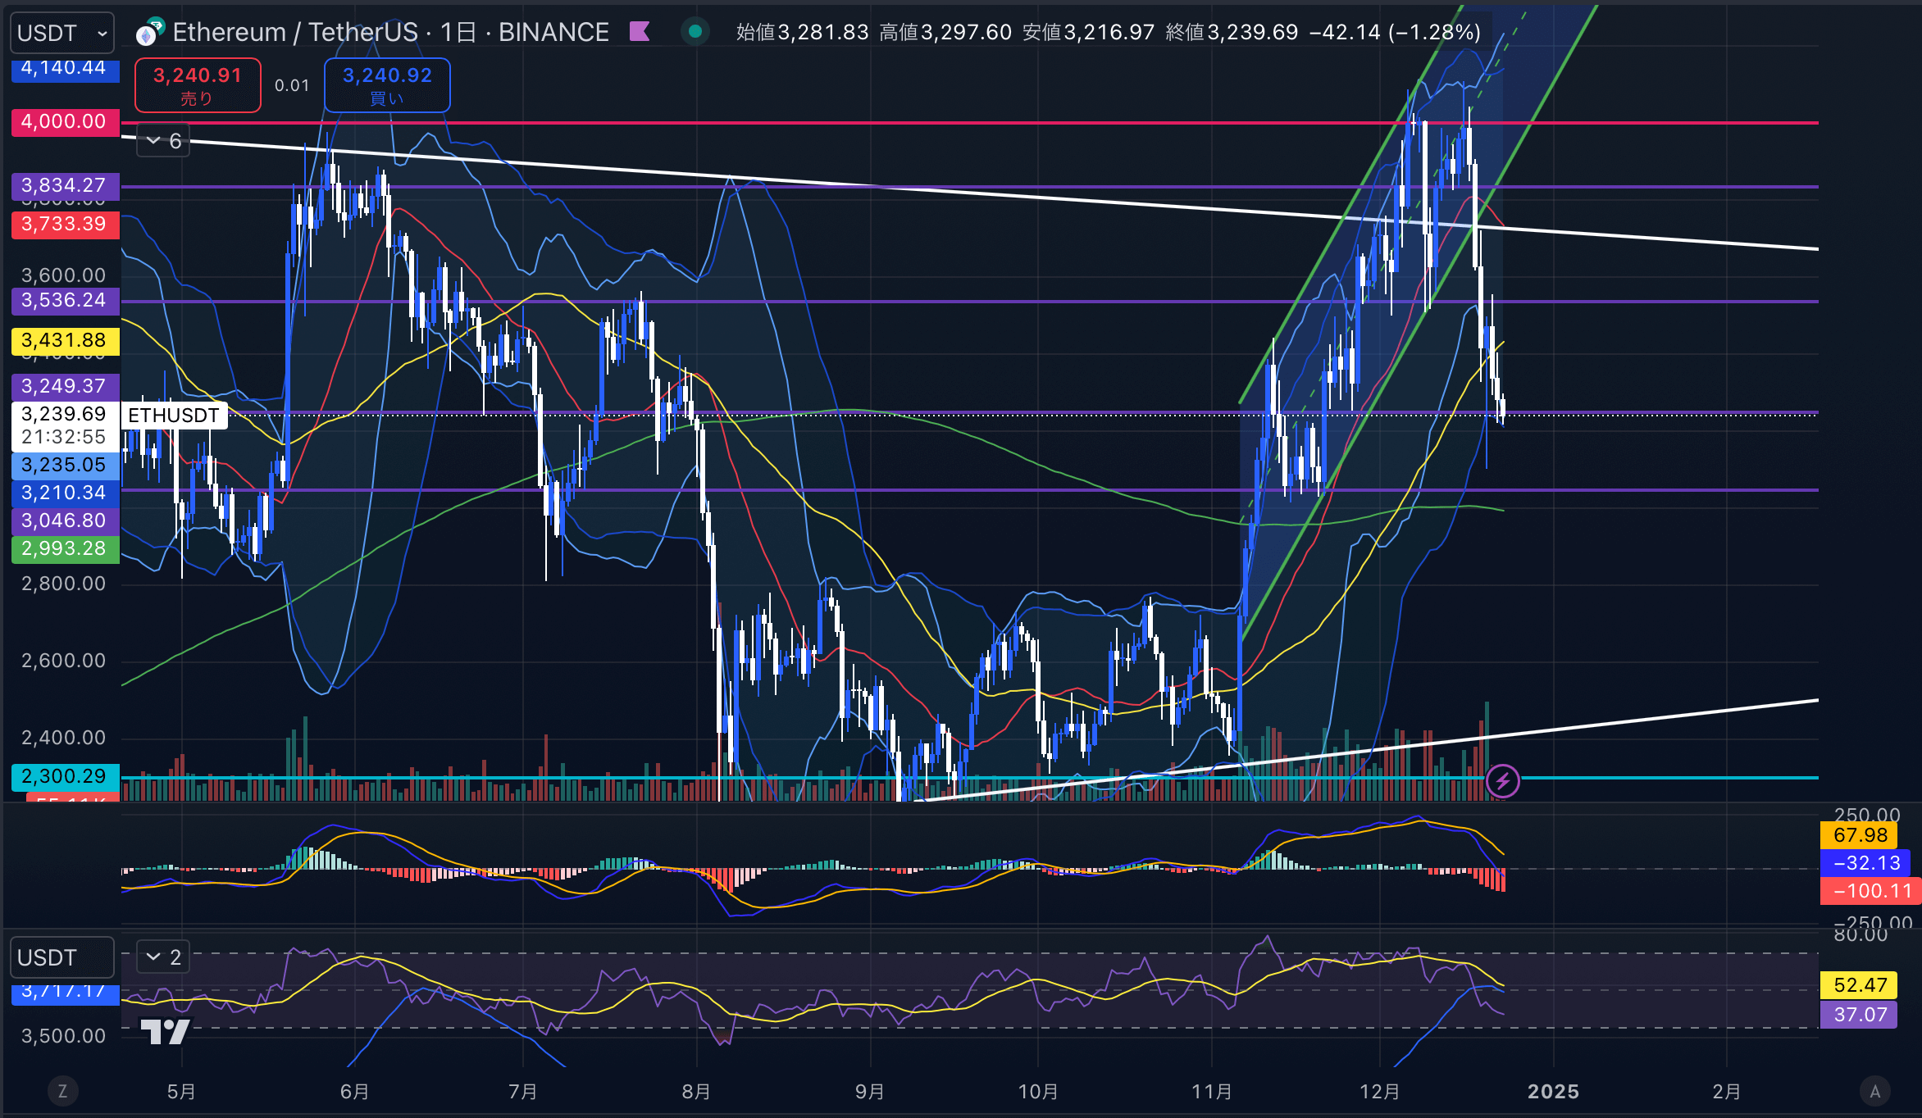Click the 3,046.80 purple price label

click(x=65, y=521)
